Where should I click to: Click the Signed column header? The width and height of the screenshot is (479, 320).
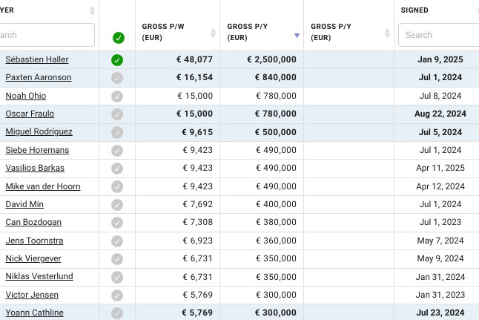click(414, 10)
